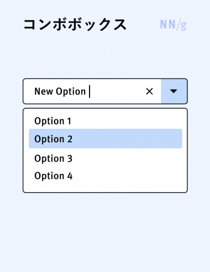Choose the highlighted Option 2 entry
The width and height of the screenshot is (210, 272).
pos(106,139)
